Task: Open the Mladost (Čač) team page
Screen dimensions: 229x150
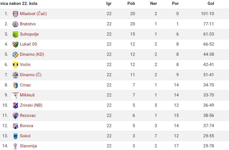Action: [x=33, y=14]
